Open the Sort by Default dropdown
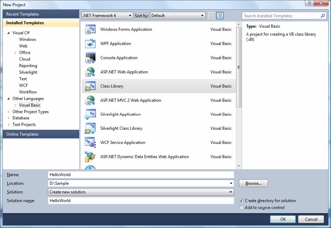 (x=177, y=16)
